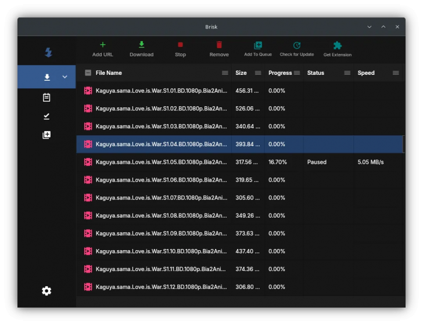Open the Progress column menu

[x=297, y=73]
